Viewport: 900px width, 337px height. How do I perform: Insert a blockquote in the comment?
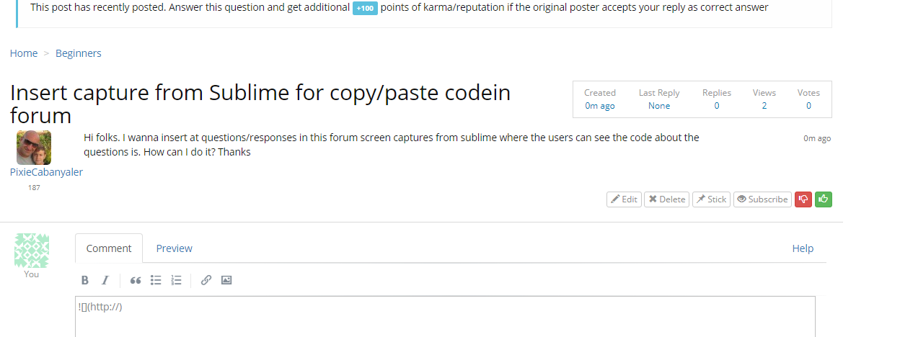click(x=135, y=280)
